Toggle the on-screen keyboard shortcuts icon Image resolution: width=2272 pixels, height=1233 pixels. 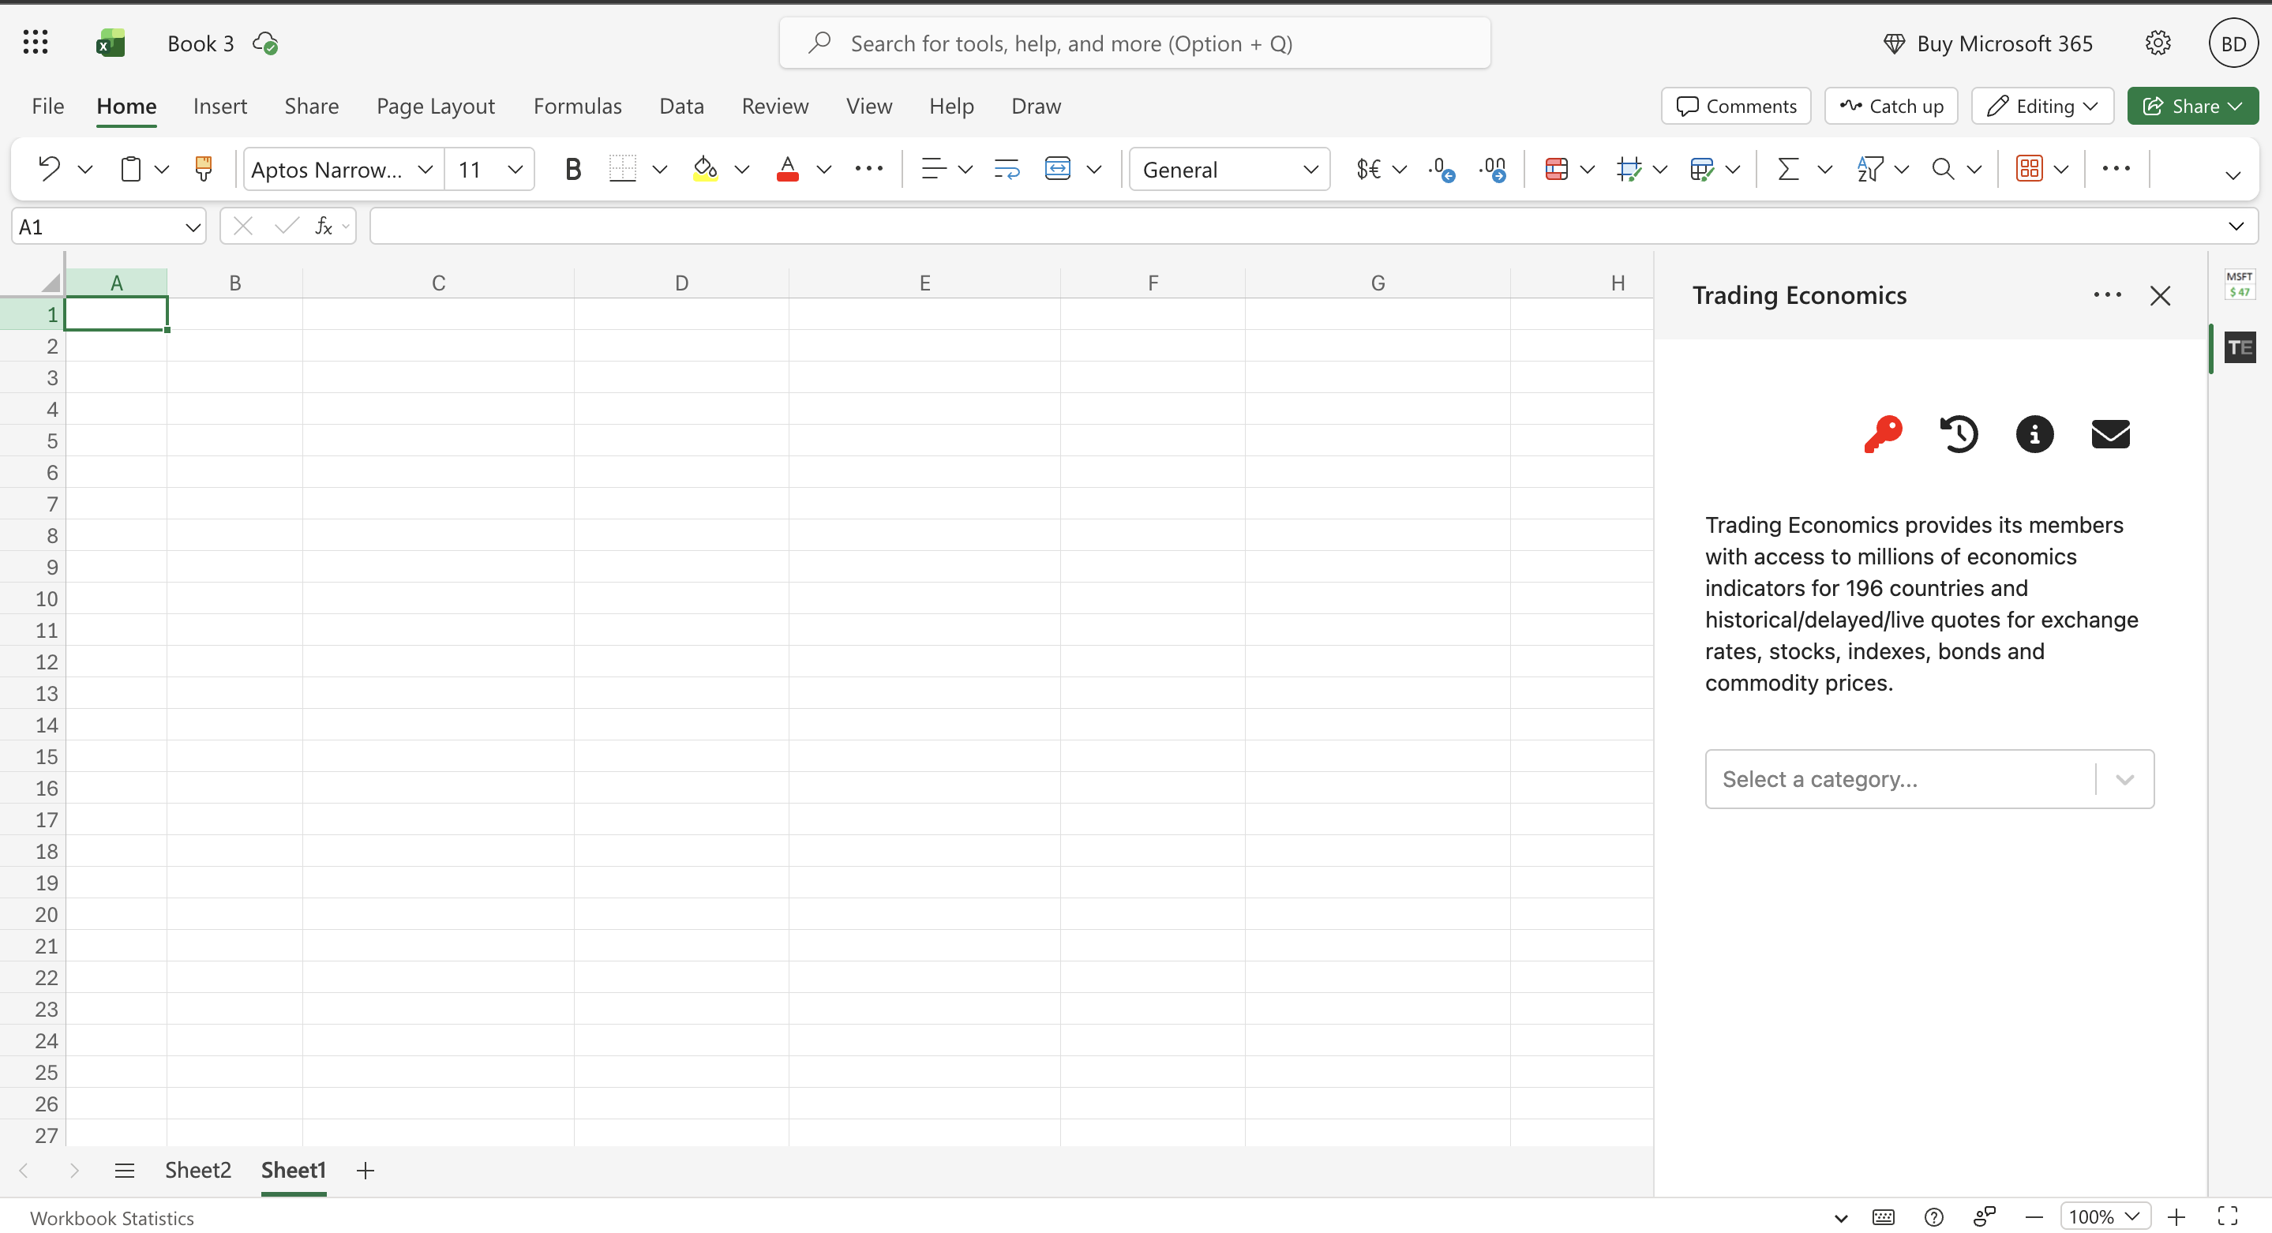point(1883,1216)
